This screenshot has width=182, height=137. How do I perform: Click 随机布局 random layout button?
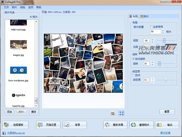pyautogui.click(x=115, y=125)
